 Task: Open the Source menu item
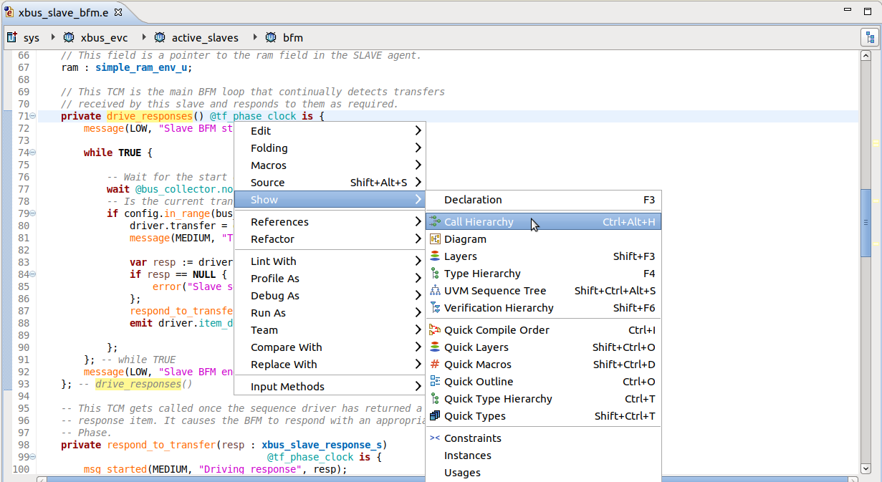(287, 183)
